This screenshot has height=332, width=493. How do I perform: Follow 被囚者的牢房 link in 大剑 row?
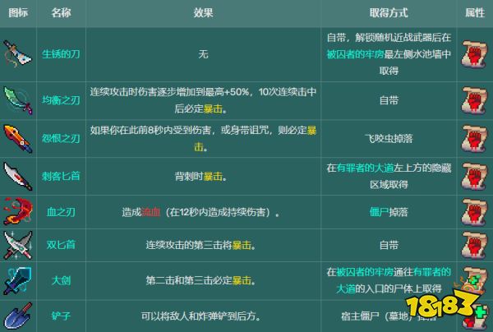coord(365,272)
